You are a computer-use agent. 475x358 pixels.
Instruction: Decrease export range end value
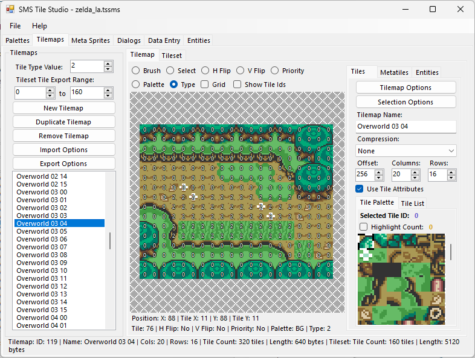click(108, 95)
